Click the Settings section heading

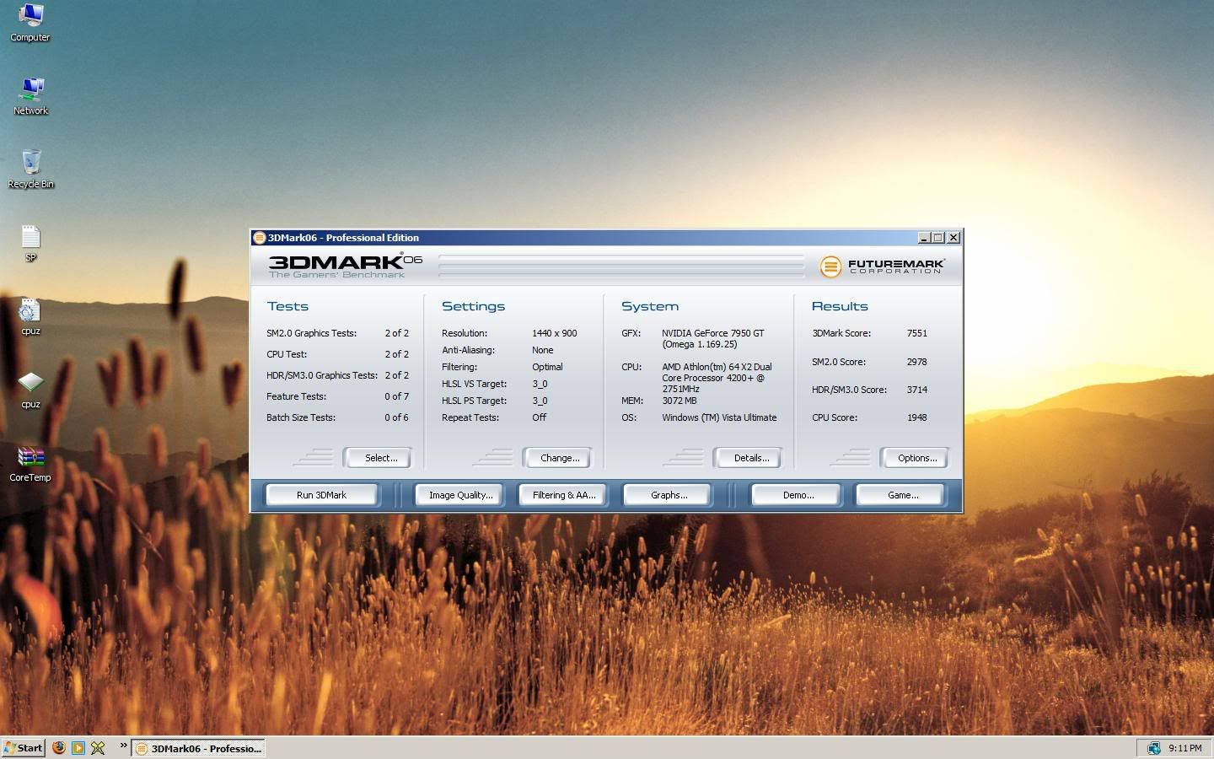[x=473, y=306]
